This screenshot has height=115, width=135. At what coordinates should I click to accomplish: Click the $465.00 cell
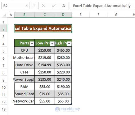tap(63, 50)
